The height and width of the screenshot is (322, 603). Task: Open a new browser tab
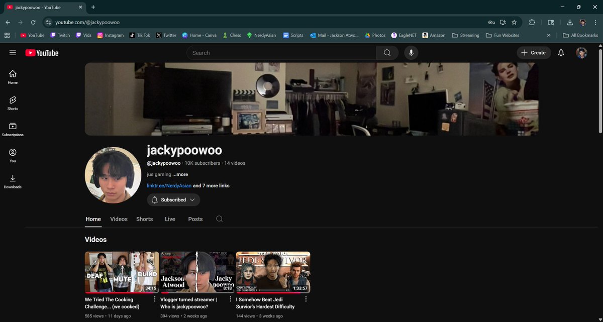93,7
